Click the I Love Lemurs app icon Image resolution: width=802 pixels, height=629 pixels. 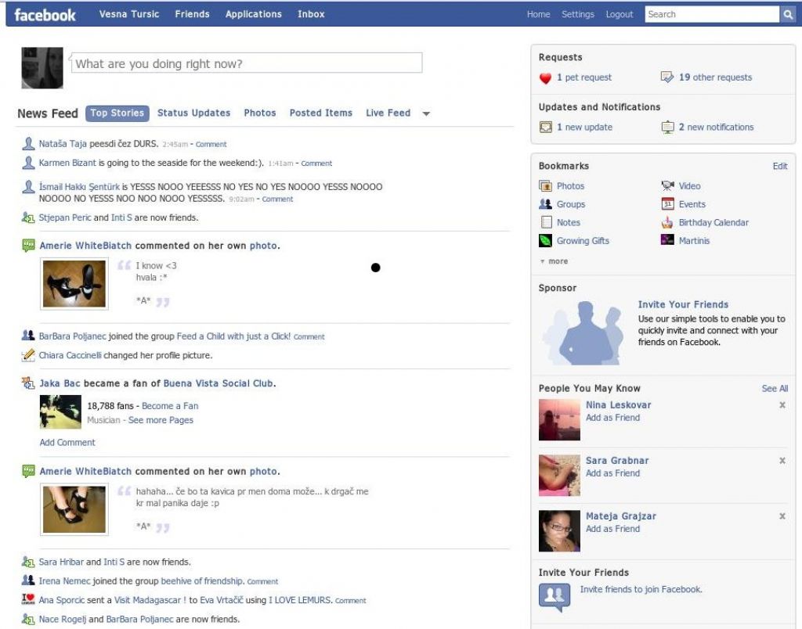[x=28, y=599]
